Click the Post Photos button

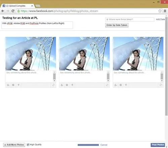(158, 145)
